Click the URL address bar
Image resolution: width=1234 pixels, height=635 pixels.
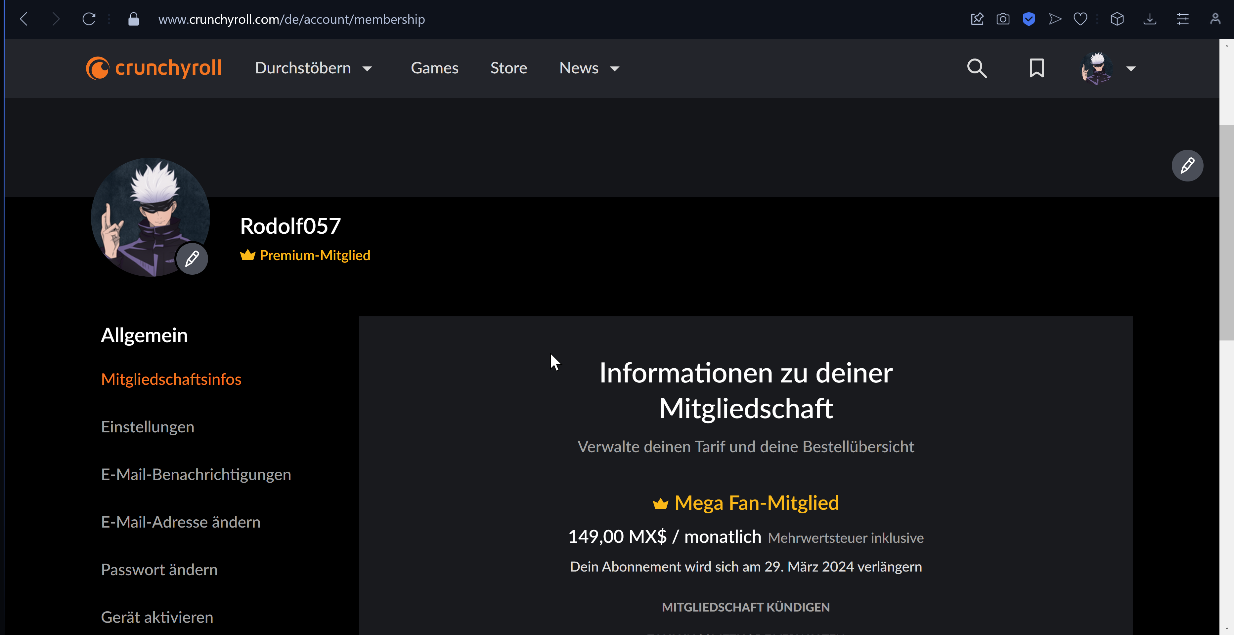pos(291,19)
